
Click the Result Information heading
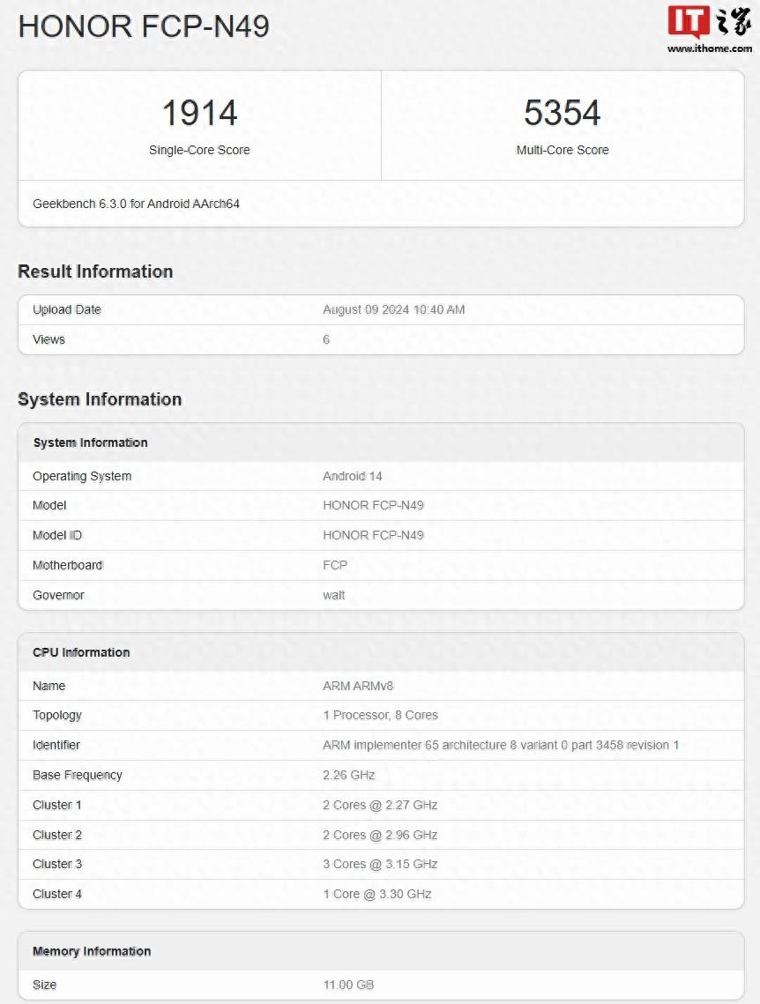[x=95, y=271]
